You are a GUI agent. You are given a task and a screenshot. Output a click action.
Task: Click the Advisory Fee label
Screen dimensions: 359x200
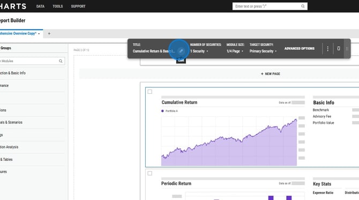(322, 116)
